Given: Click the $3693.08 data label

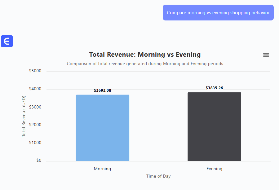Looking at the screenshot, I should coord(102,91).
